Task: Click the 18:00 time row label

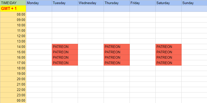Action: [x=13, y=68]
